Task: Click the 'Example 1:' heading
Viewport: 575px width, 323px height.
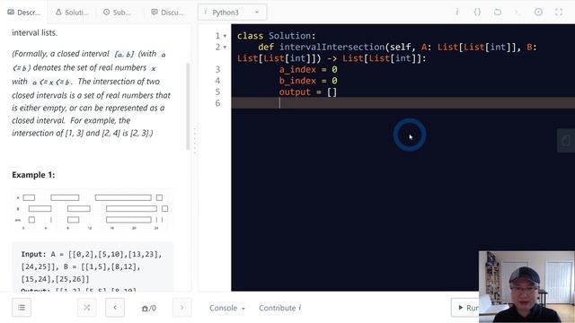Action: [x=33, y=175]
